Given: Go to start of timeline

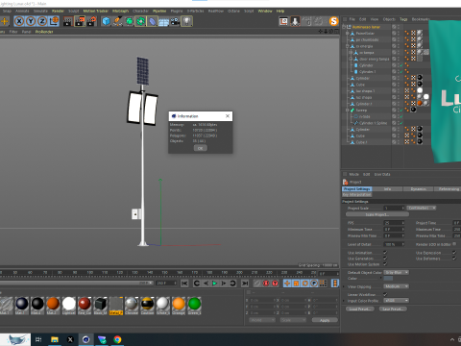Looking at the screenshot, I should coord(184,284).
